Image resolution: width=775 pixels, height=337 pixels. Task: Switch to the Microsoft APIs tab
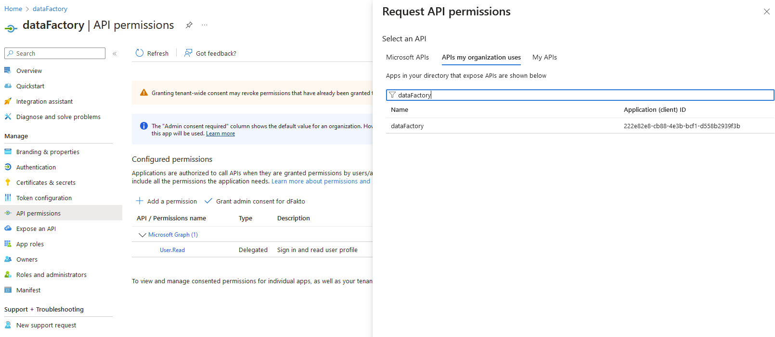click(x=407, y=57)
